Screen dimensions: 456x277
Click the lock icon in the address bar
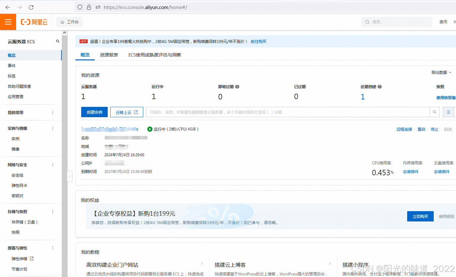coord(89,7)
